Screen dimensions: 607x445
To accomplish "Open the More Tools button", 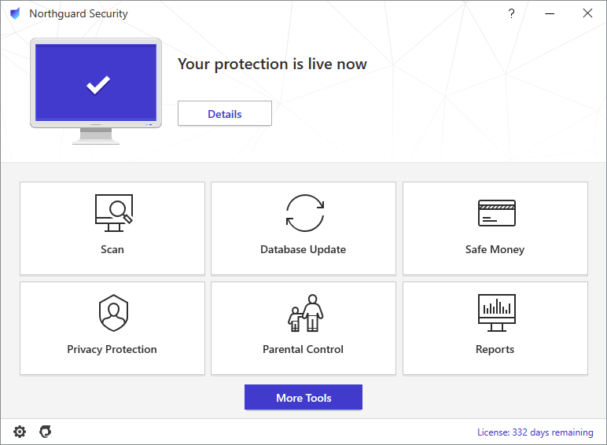I will point(303,398).
